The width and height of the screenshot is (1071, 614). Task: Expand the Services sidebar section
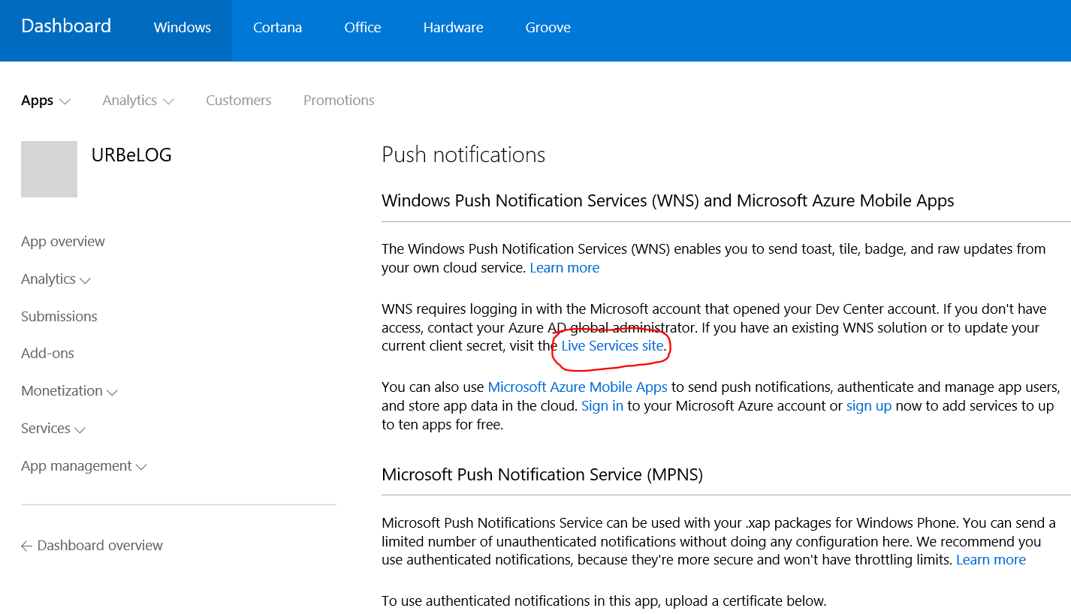(53, 429)
